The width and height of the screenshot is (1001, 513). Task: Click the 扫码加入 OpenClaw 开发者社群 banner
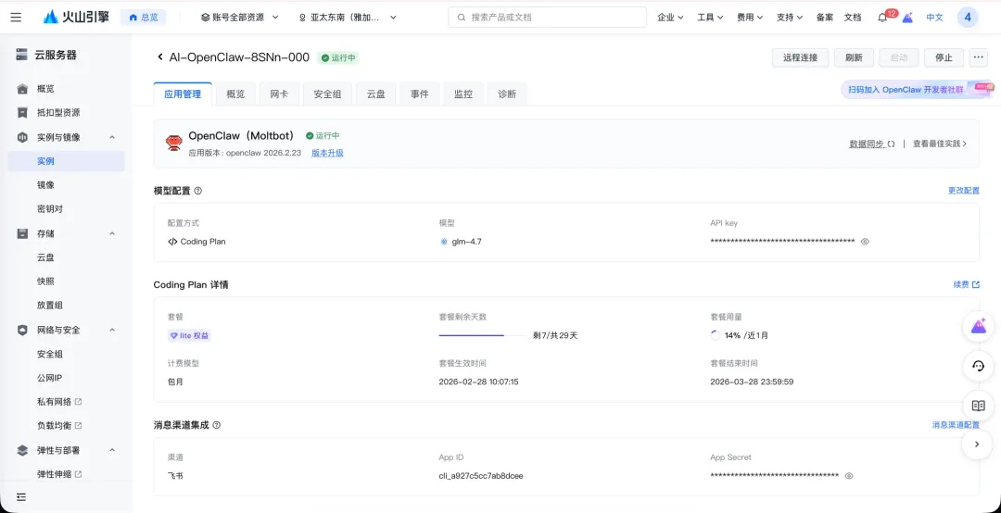click(x=918, y=90)
